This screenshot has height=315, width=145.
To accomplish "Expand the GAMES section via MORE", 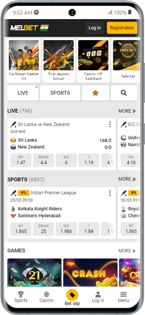I will (x=127, y=251).
